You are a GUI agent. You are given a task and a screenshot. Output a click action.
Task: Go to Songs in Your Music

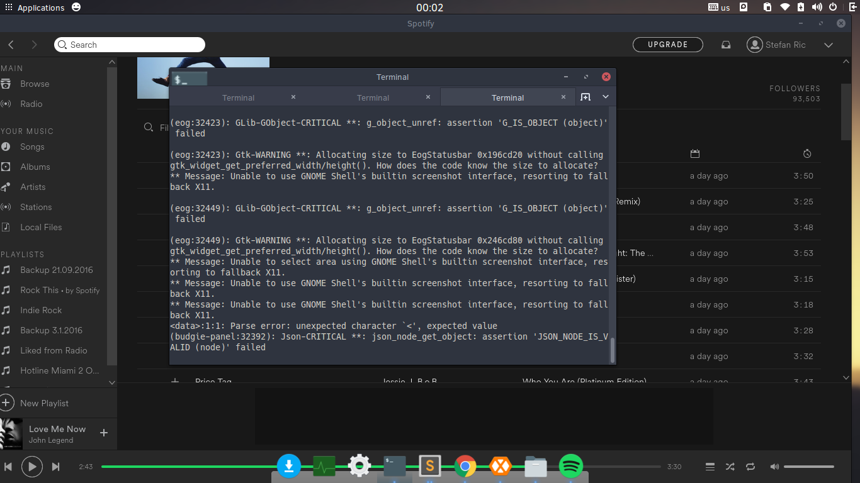click(32, 147)
